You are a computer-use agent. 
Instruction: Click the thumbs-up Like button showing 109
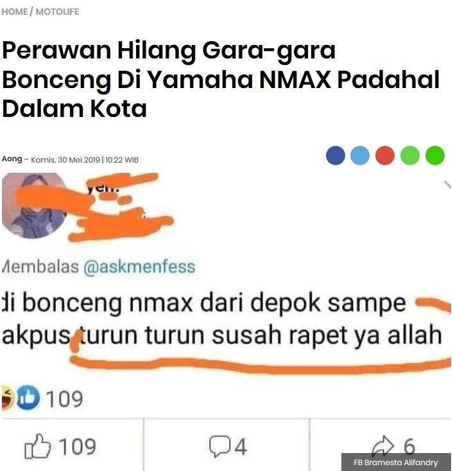point(60,446)
